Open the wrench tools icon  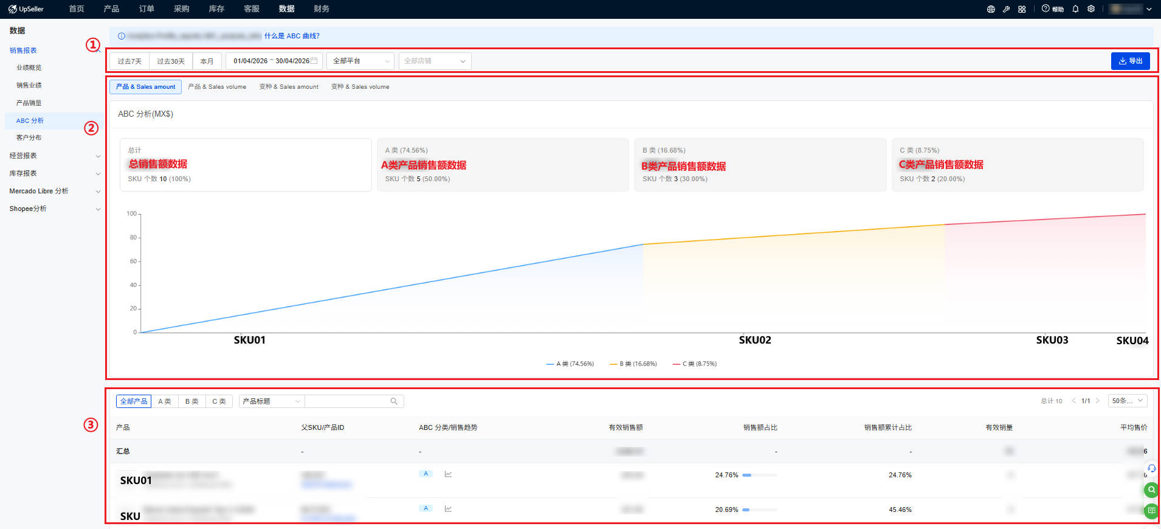pos(1006,9)
